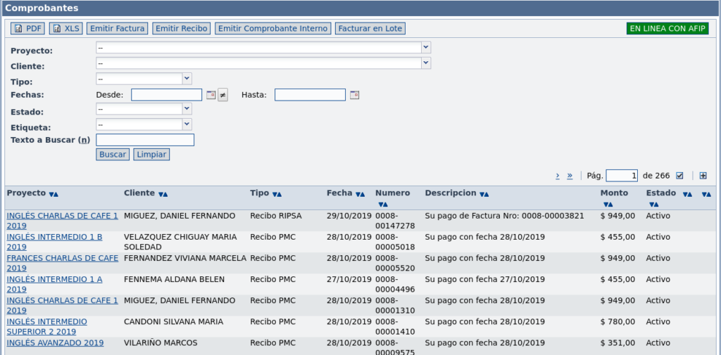Open the Hasta date calendar picker
The height and width of the screenshot is (355, 721).
[x=354, y=95]
